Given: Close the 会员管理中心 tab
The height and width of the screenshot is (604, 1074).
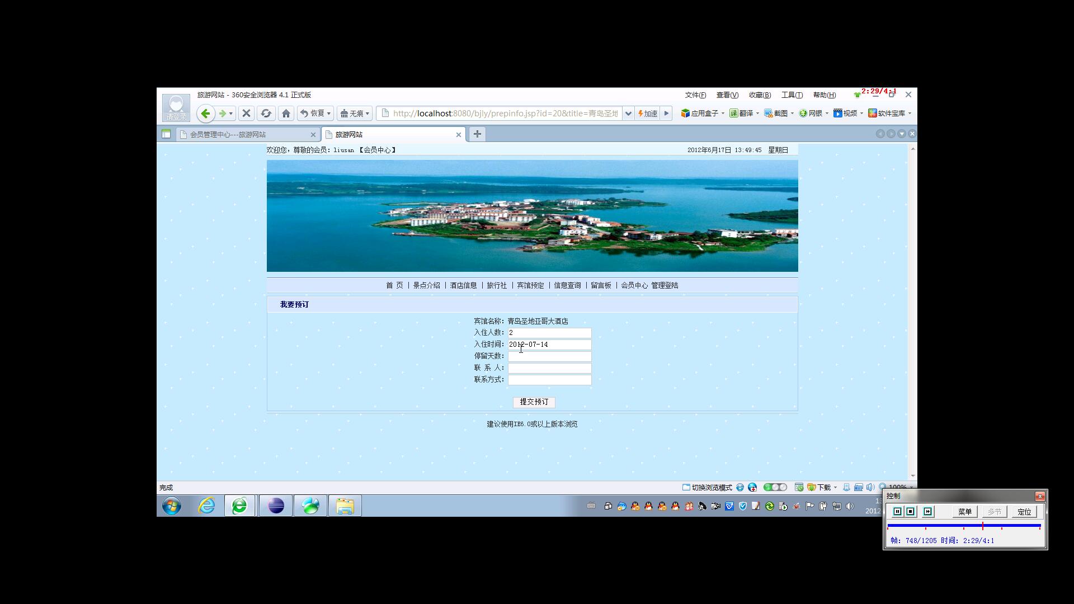Looking at the screenshot, I should [x=313, y=135].
